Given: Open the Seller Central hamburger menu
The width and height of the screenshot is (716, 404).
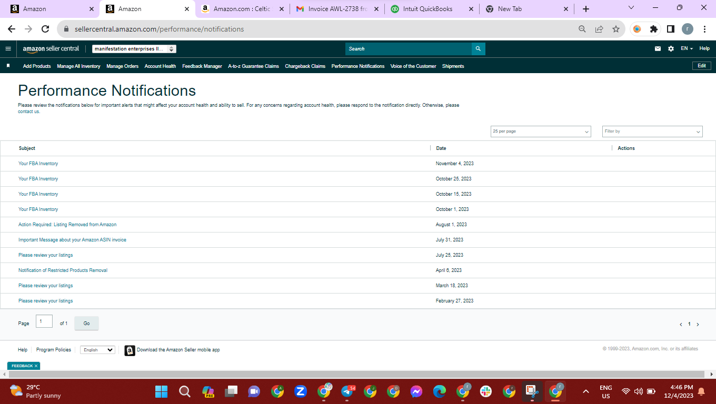Looking at the screenshot, I should [x=8, y=49].
